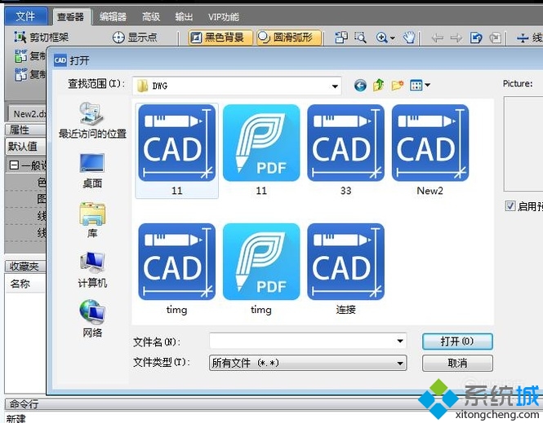Open the 输出 tab
This screenshot has height=423, width=543.
184,17
